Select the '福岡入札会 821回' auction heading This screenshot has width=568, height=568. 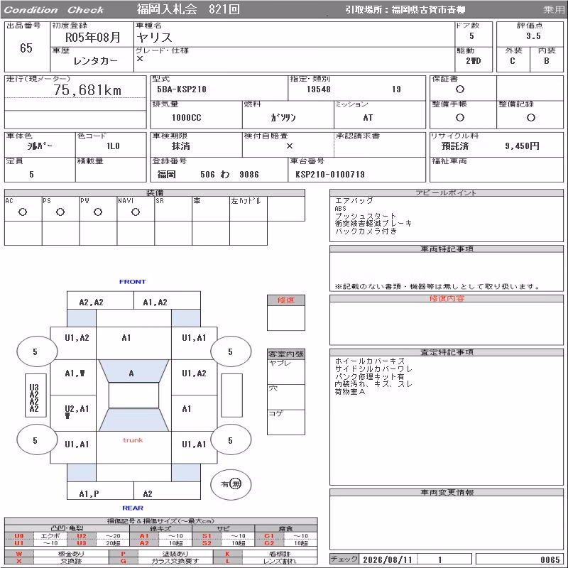[x=188, y=9]
